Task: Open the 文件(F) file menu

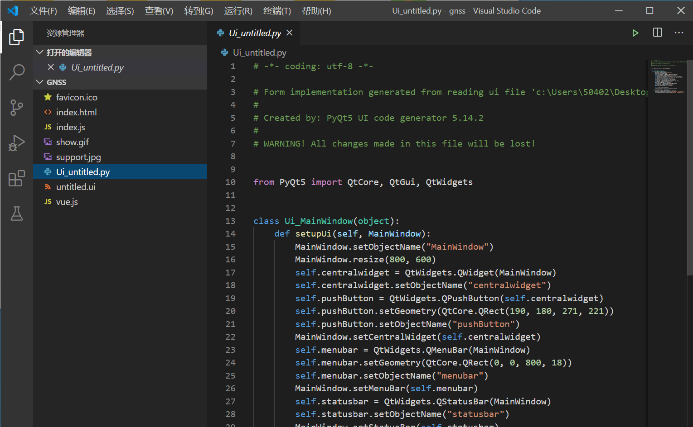Action: 43,11
